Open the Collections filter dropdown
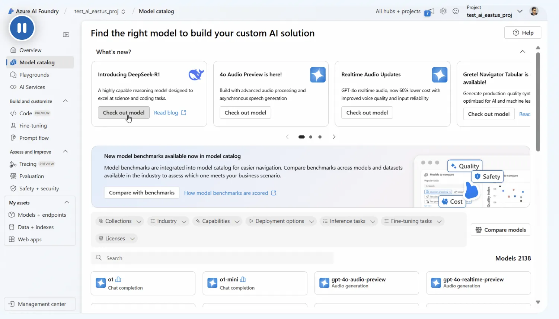559x319 pixels. coord(120,221)
